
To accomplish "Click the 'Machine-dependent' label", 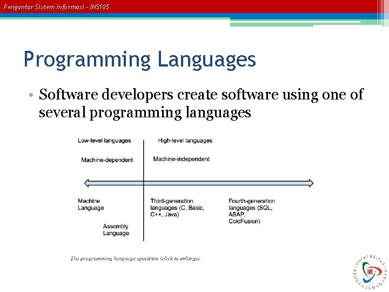I will 107,160.
